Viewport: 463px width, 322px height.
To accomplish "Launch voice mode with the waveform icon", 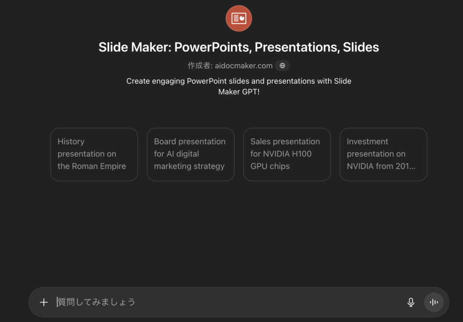I will point(434,302).
